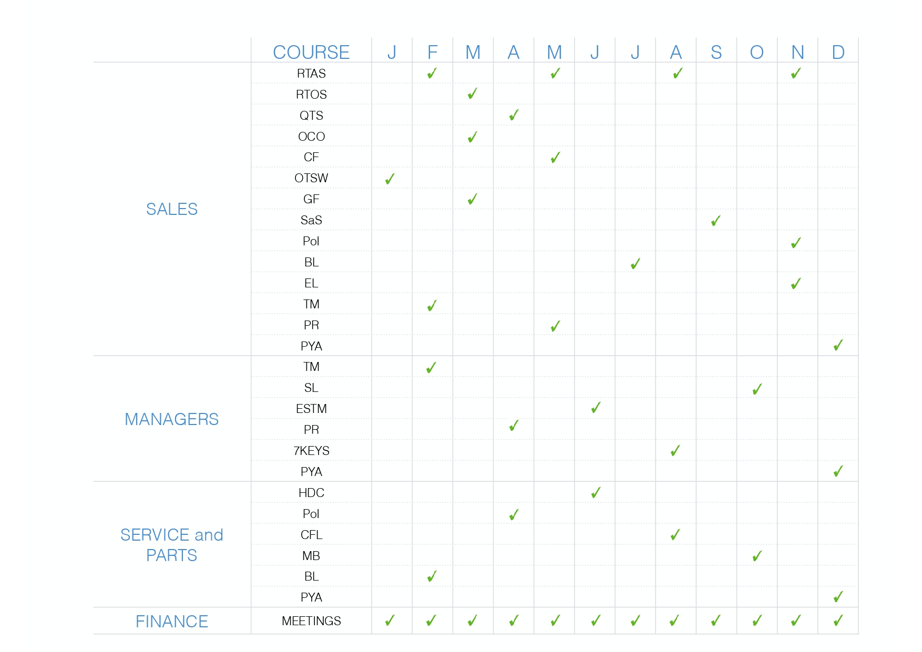This screenshot has width=922, height=652.
Task: Click the SaS row green checkmark
Action: [x=715, y=221]
